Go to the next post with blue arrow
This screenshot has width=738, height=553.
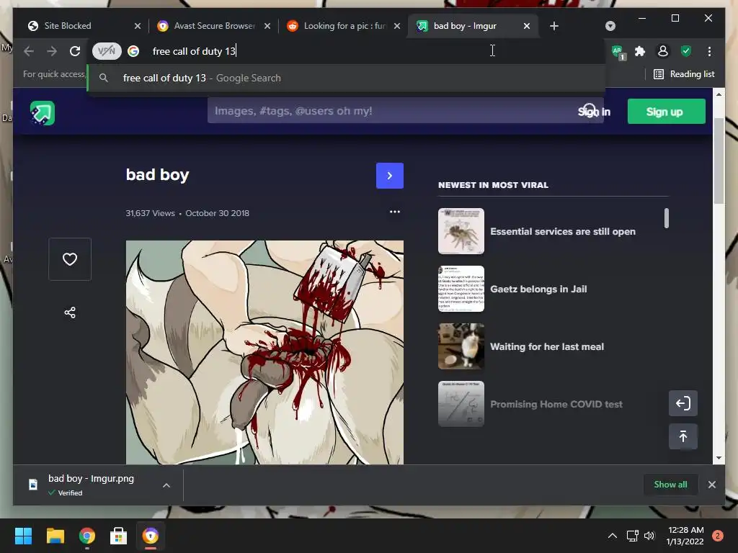(x=390, y=176)
